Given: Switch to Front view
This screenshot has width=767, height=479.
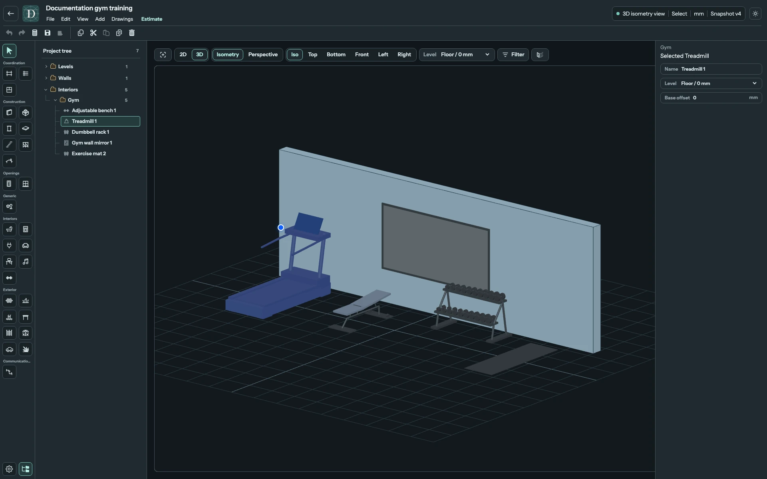Looking at the screenshot, I should pyautogui.click(x=362, y=55).
